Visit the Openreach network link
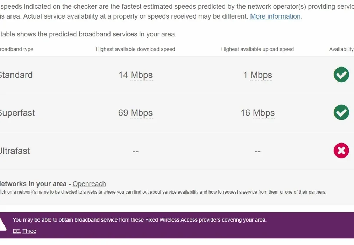This screenshot has width=354, height=245. pyautogui.click(x=89, y=184)
